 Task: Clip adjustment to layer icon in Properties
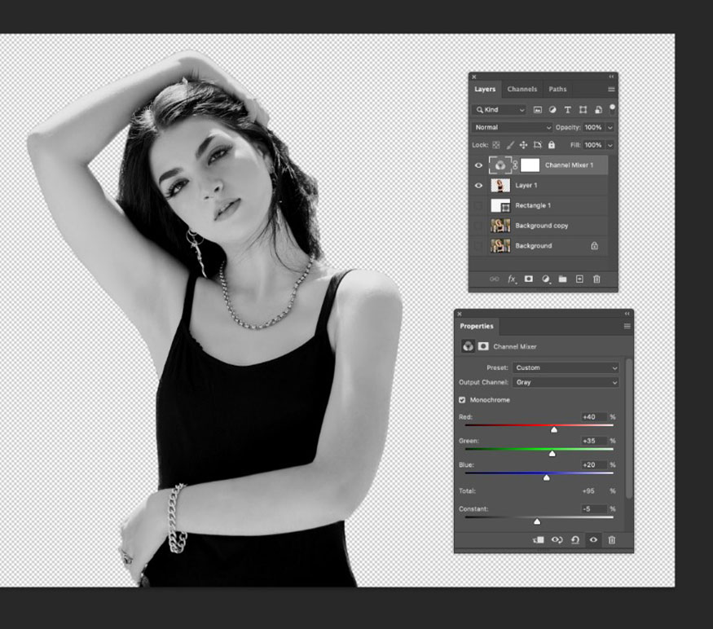click(x=539, y=540)
